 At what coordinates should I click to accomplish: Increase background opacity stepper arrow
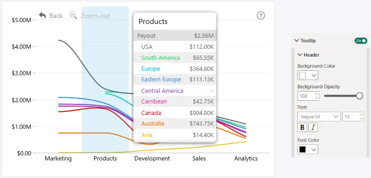point(316,94)
